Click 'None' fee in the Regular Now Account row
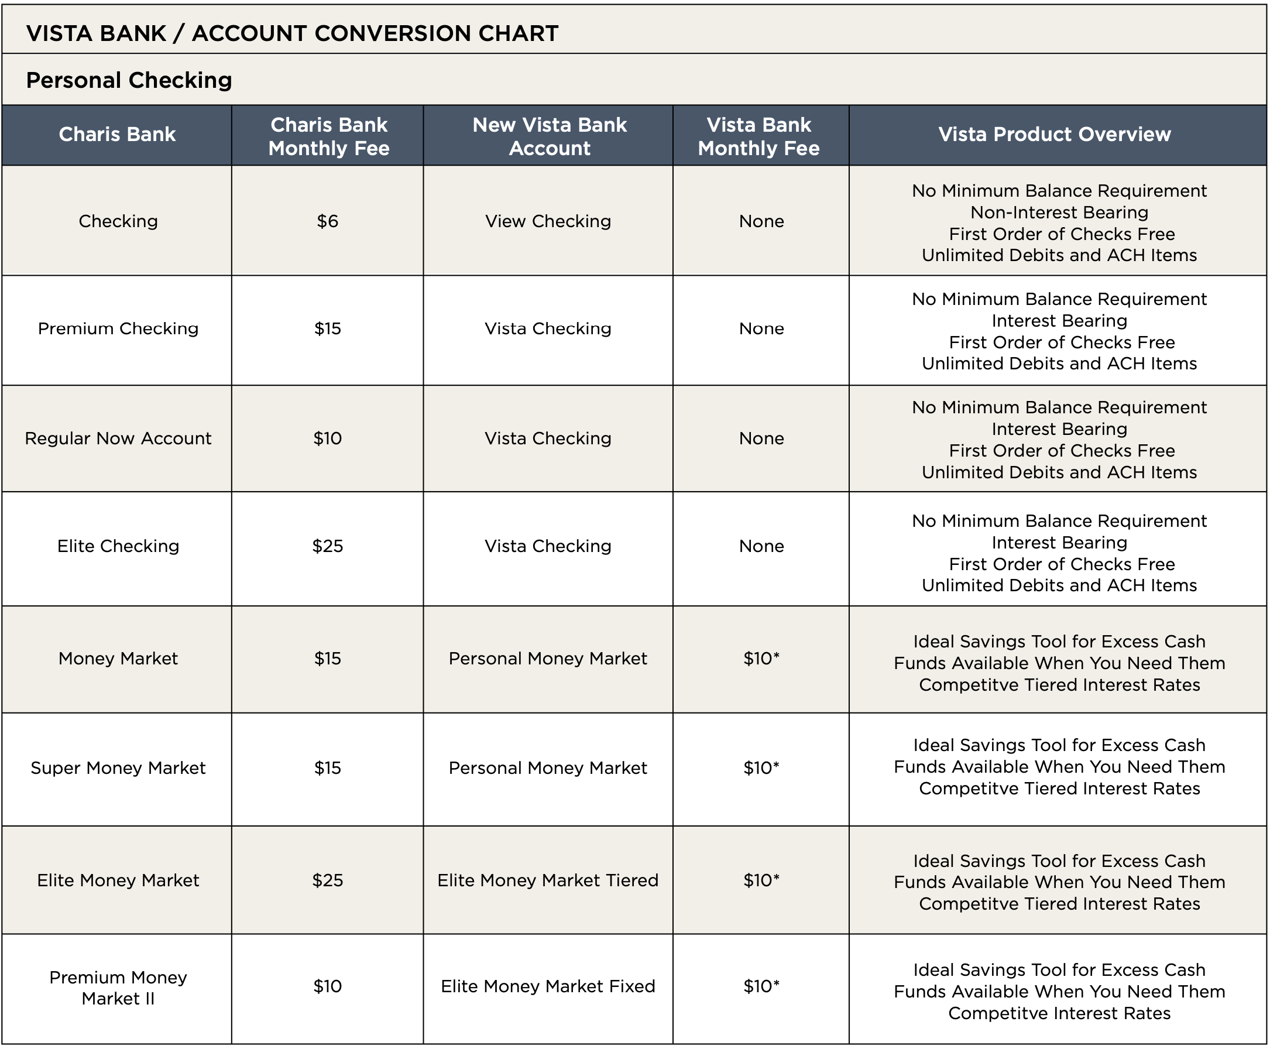 [761, 438]
